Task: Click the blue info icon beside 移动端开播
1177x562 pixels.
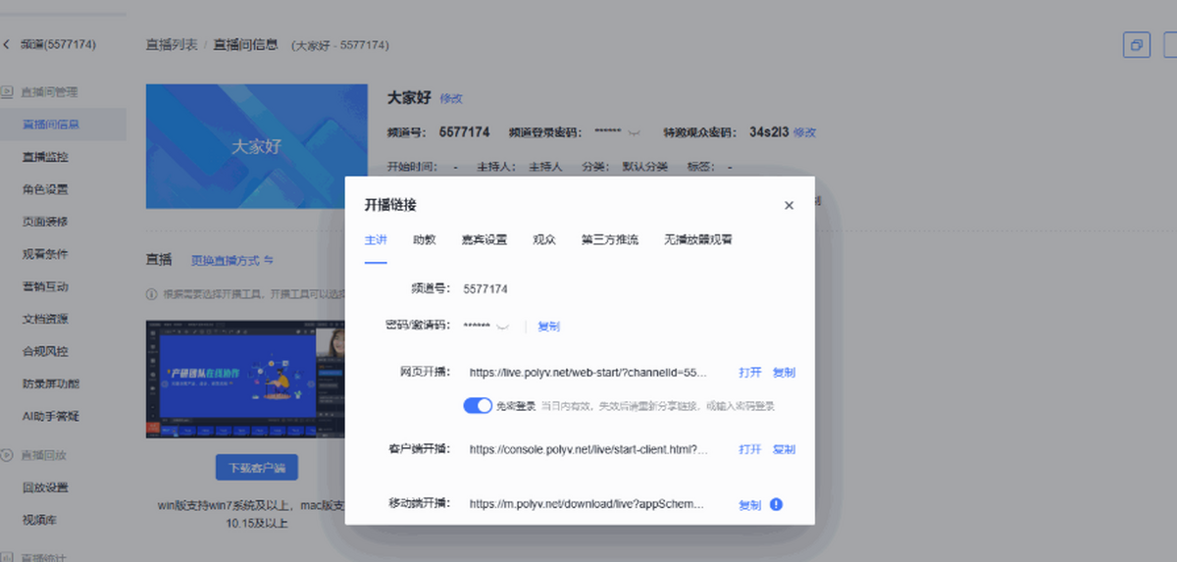Action: (x=776, y=504)
